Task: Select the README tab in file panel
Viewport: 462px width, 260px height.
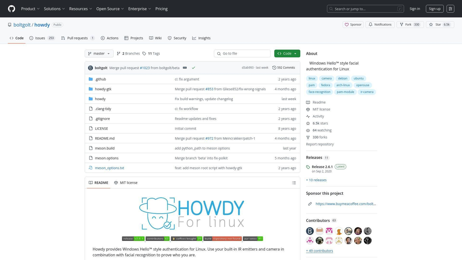Action: click(99, 183)
